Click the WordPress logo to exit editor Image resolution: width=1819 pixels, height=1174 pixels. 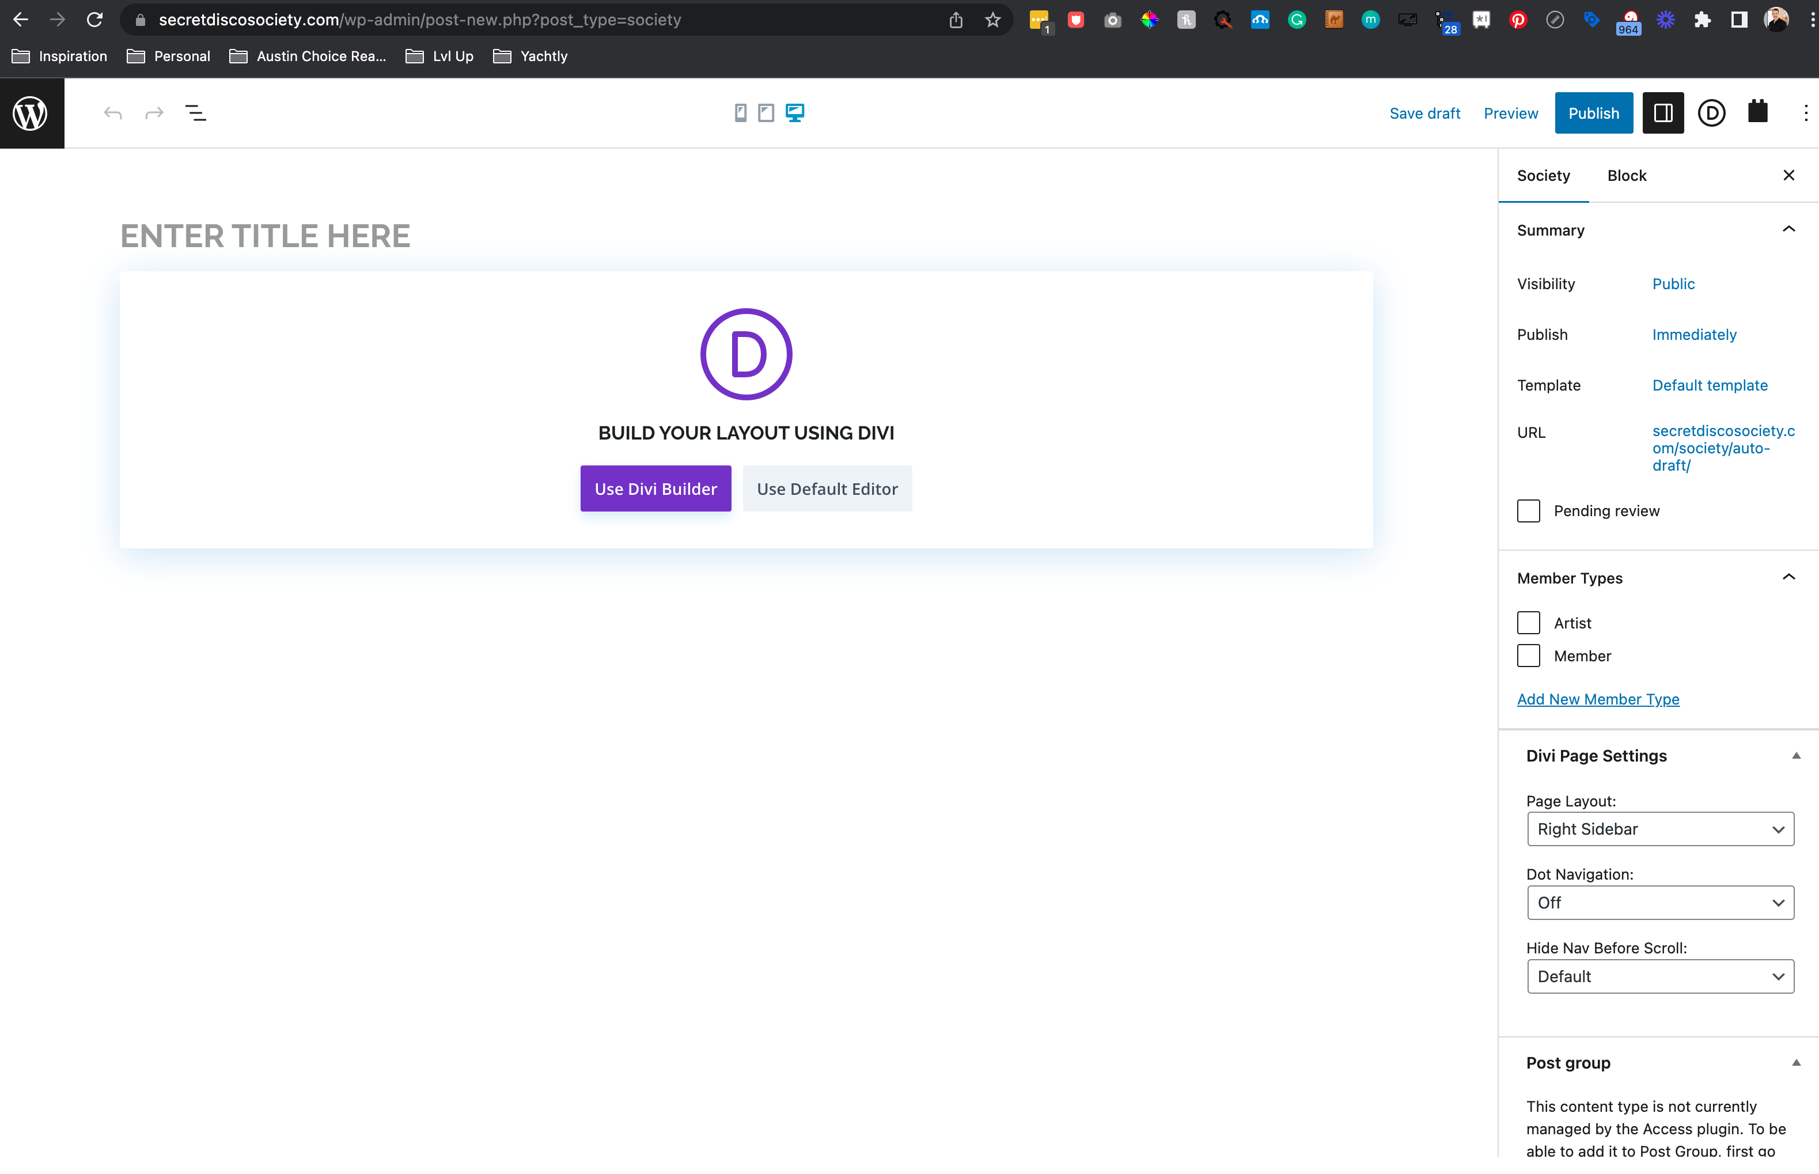[31, 113]
